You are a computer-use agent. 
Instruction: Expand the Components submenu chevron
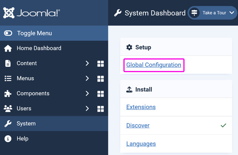(87, 94)
